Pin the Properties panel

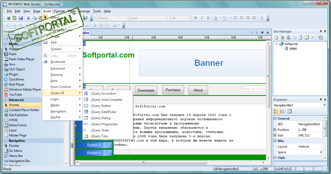coord(321,100)
